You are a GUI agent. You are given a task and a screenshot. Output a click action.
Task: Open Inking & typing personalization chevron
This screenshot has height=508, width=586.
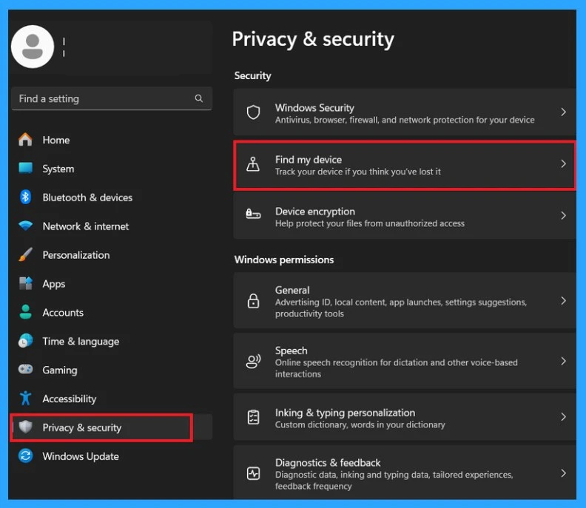[563, 417]
